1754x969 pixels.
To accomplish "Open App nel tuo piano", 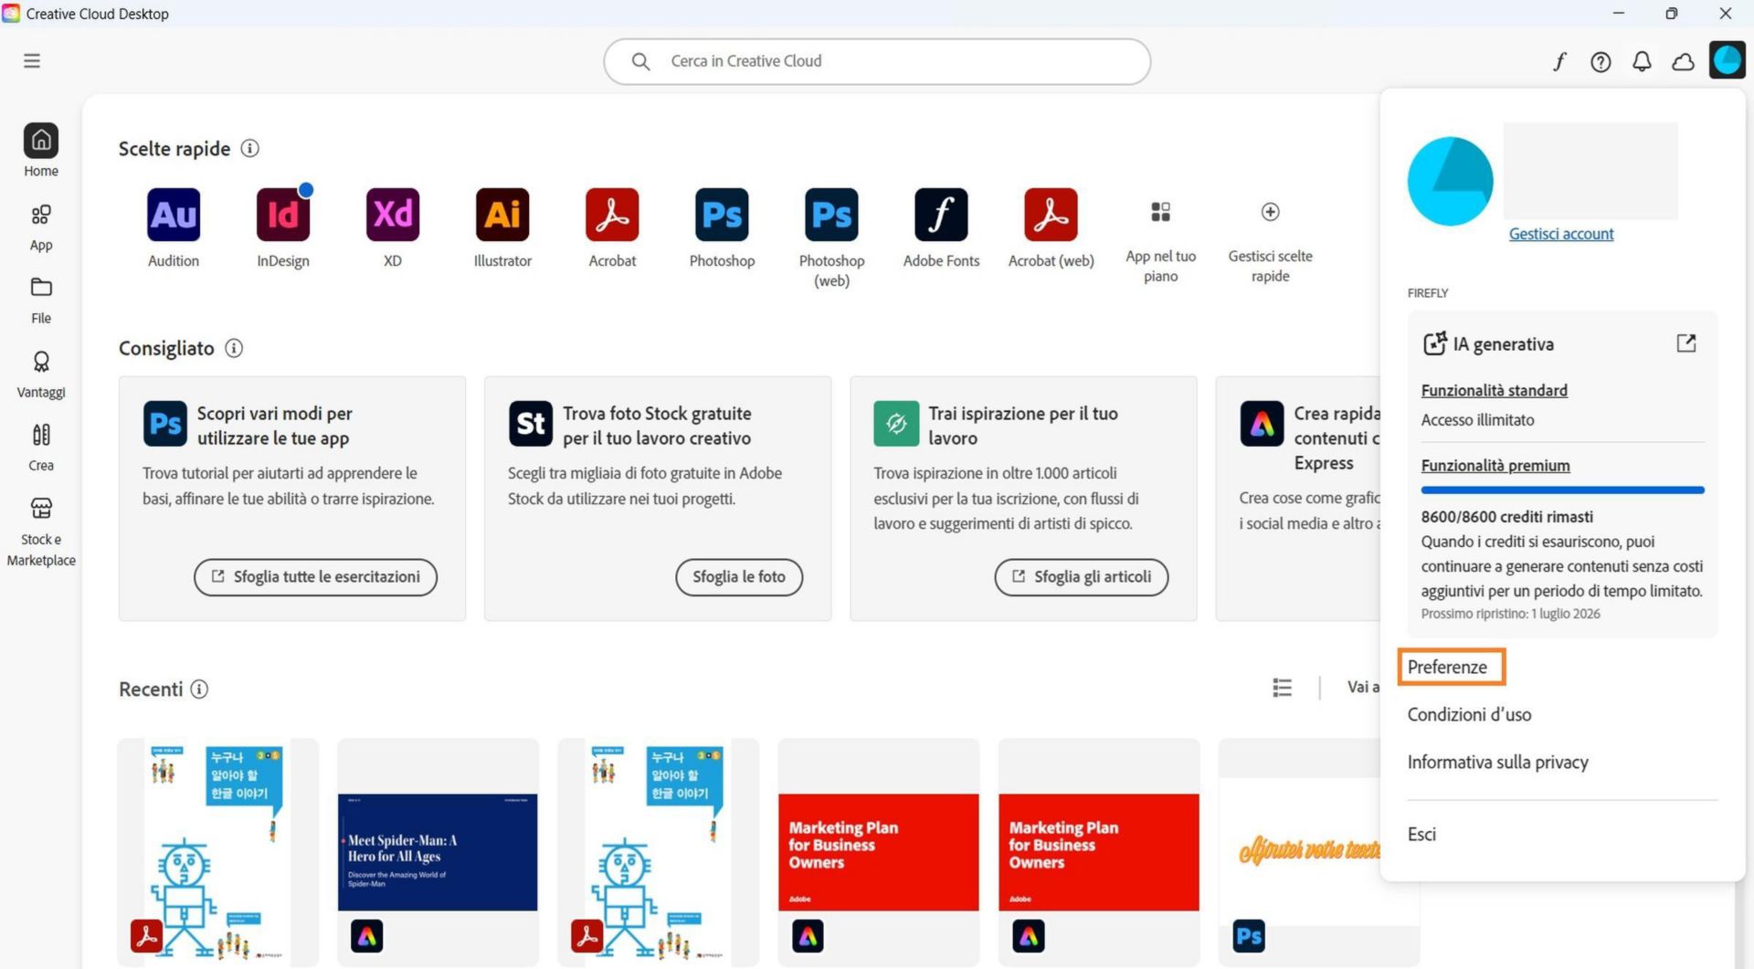I will (x=1160, y=212).
